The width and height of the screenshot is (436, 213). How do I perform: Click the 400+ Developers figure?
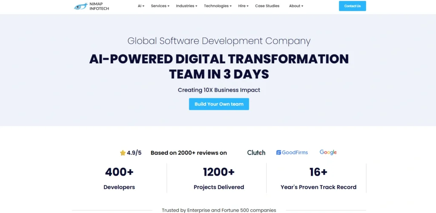click(x=119, y=172)
